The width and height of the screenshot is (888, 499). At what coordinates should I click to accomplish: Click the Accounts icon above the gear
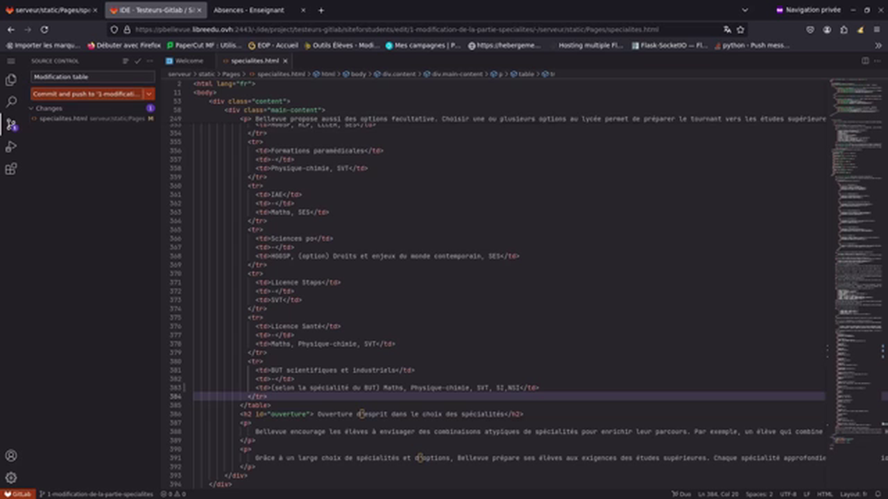coord(10,455)
